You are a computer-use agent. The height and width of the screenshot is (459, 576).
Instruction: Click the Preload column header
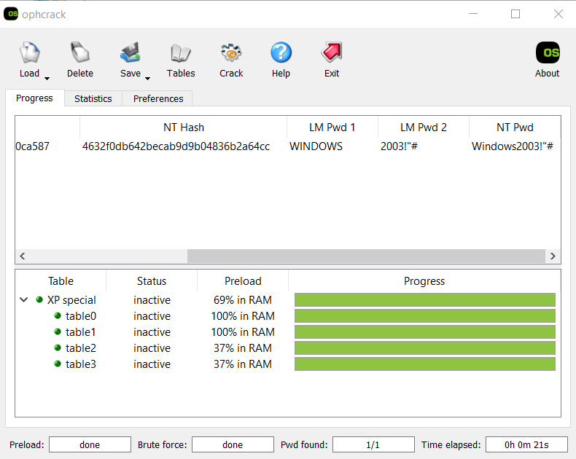coord(243,281)
